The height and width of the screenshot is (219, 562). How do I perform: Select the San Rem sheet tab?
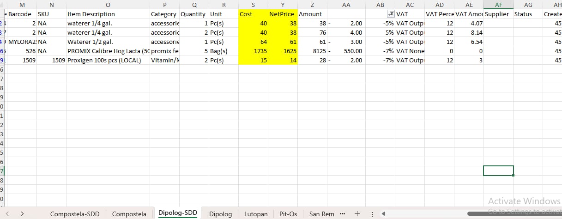coord(321,214)
